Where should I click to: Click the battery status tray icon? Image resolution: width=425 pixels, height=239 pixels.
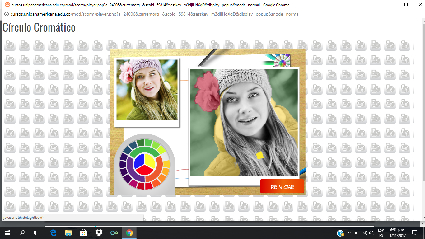[357, 233]
